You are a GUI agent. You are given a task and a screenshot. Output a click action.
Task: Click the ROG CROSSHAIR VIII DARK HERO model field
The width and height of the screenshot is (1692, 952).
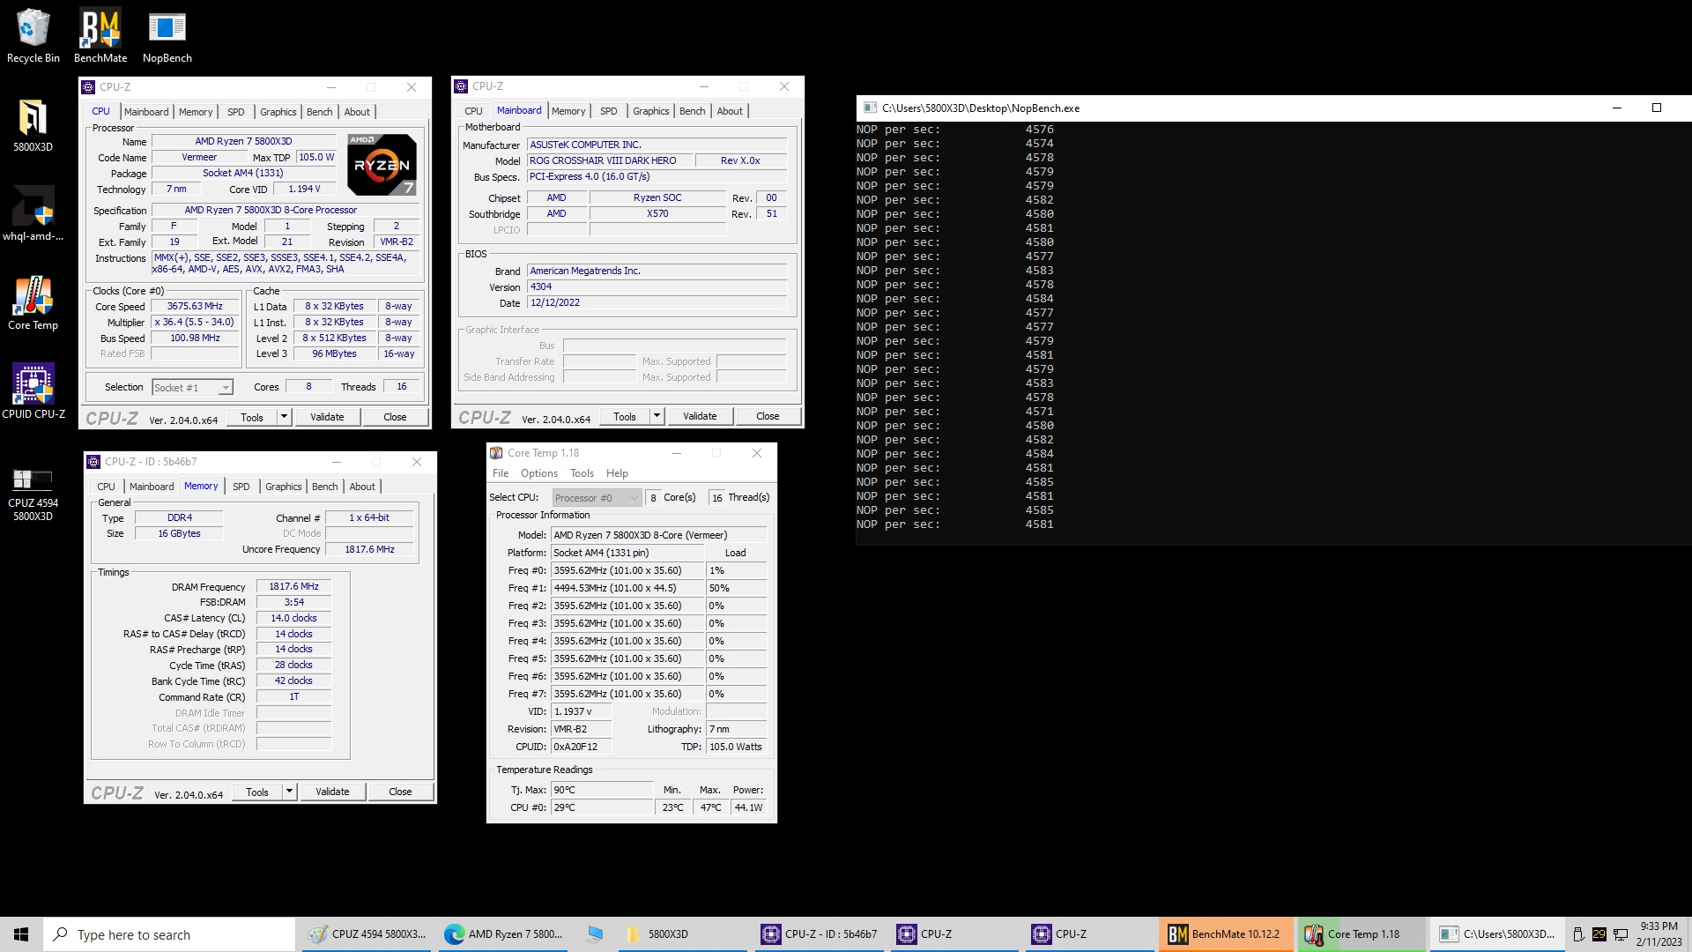[x=609, y=160]
